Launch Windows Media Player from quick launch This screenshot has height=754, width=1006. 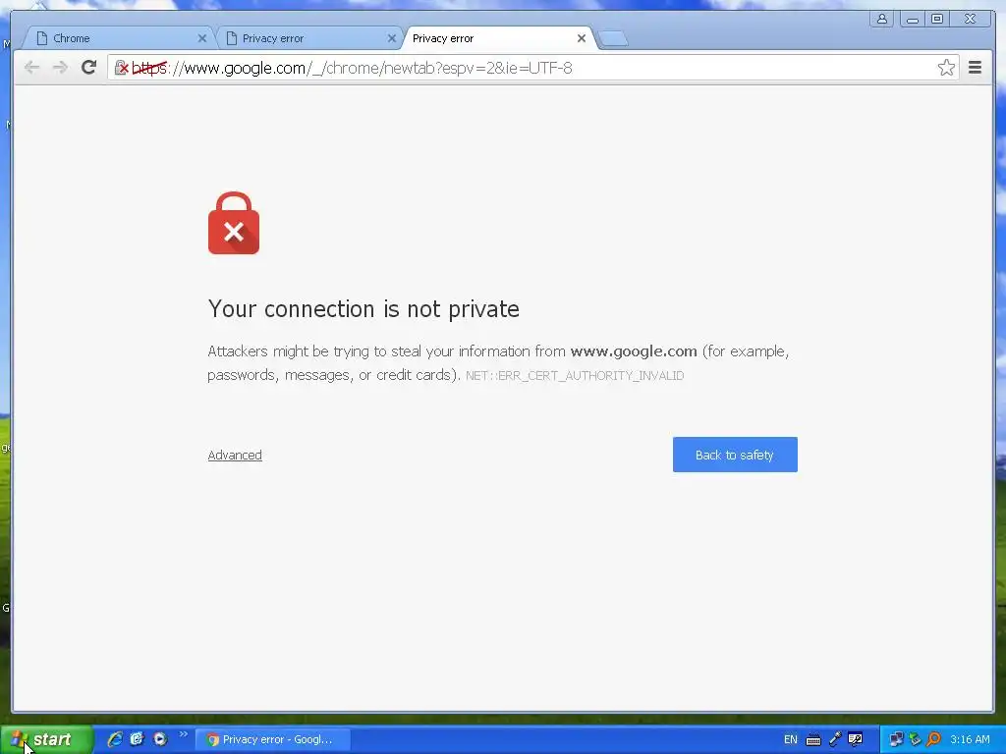point(160,739)
